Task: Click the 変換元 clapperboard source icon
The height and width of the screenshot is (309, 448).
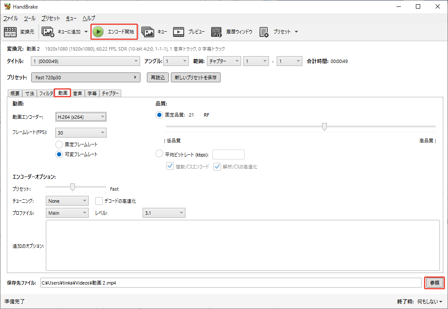Action: coord(10,32)
